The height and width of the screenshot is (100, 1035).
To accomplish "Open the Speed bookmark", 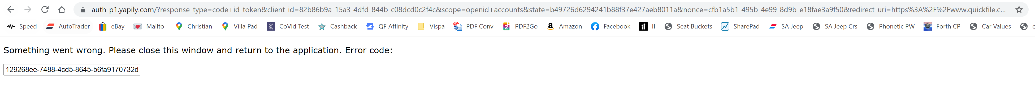I will tap(22, 26).
